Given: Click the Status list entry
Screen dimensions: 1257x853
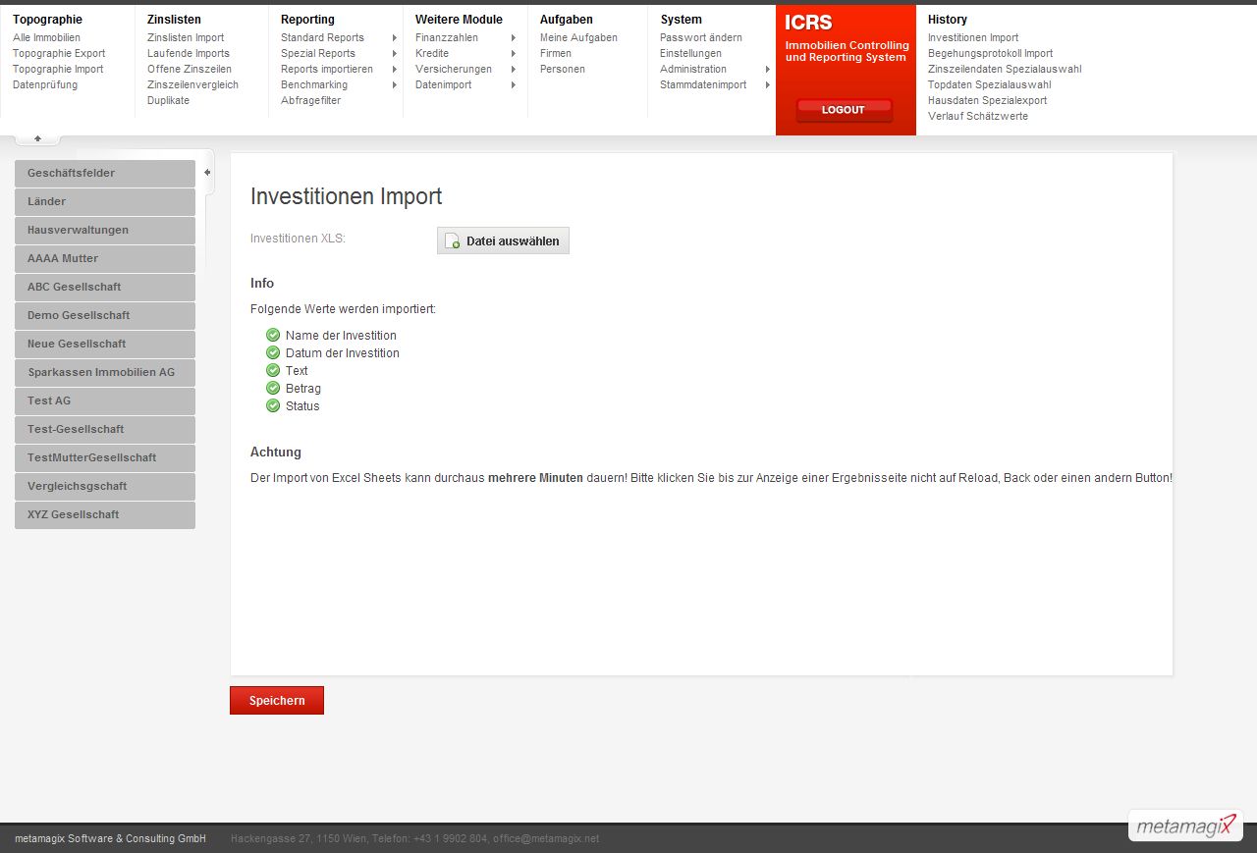Looking at the screenshot, I should point(302,406).
